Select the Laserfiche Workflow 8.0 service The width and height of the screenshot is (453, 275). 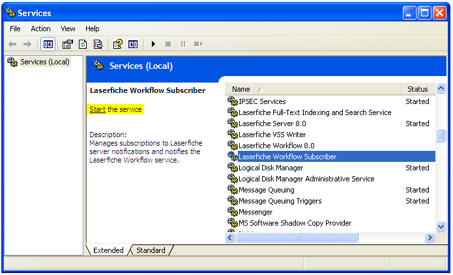click(x=330, y=146)
